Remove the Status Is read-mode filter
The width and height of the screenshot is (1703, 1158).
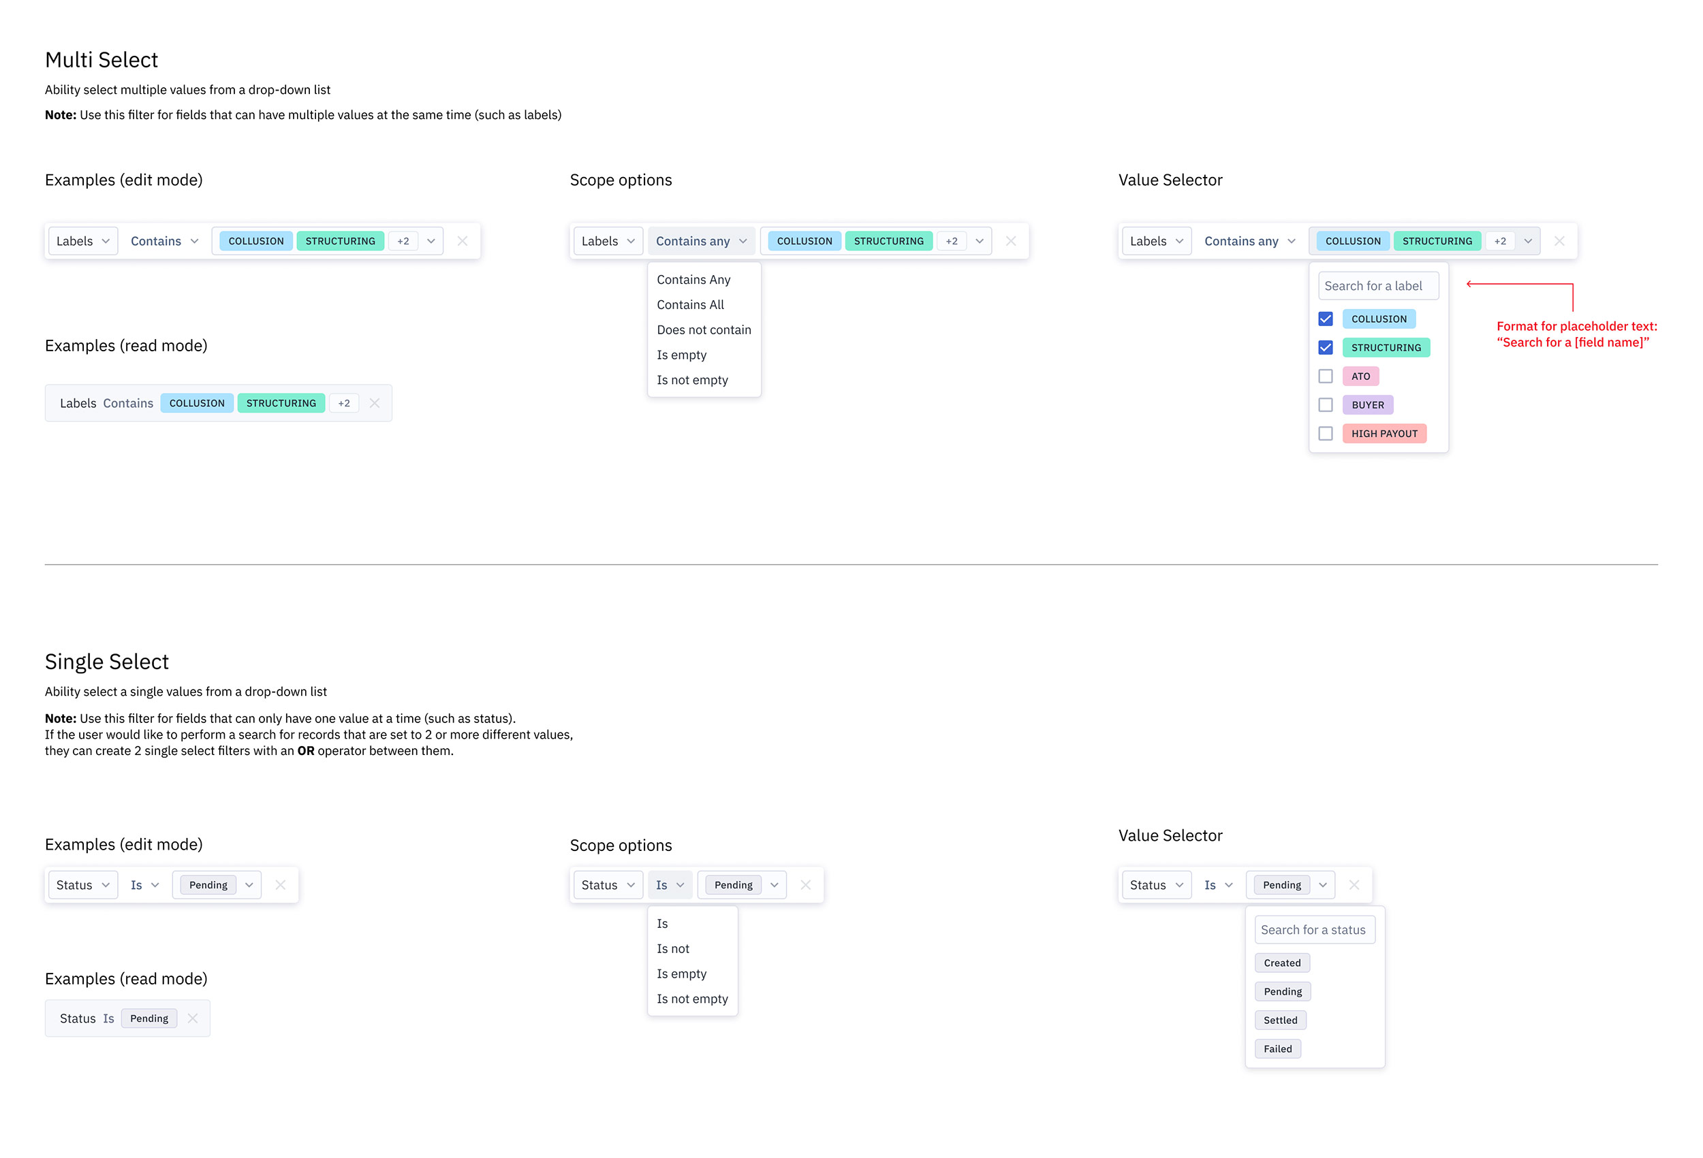(x=193, y=1018)
